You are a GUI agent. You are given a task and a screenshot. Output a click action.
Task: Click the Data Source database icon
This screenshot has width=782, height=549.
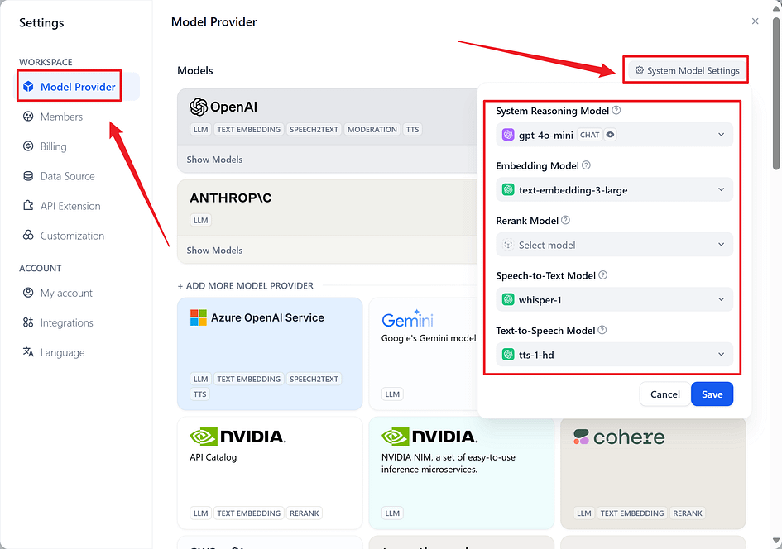[28, 176]
